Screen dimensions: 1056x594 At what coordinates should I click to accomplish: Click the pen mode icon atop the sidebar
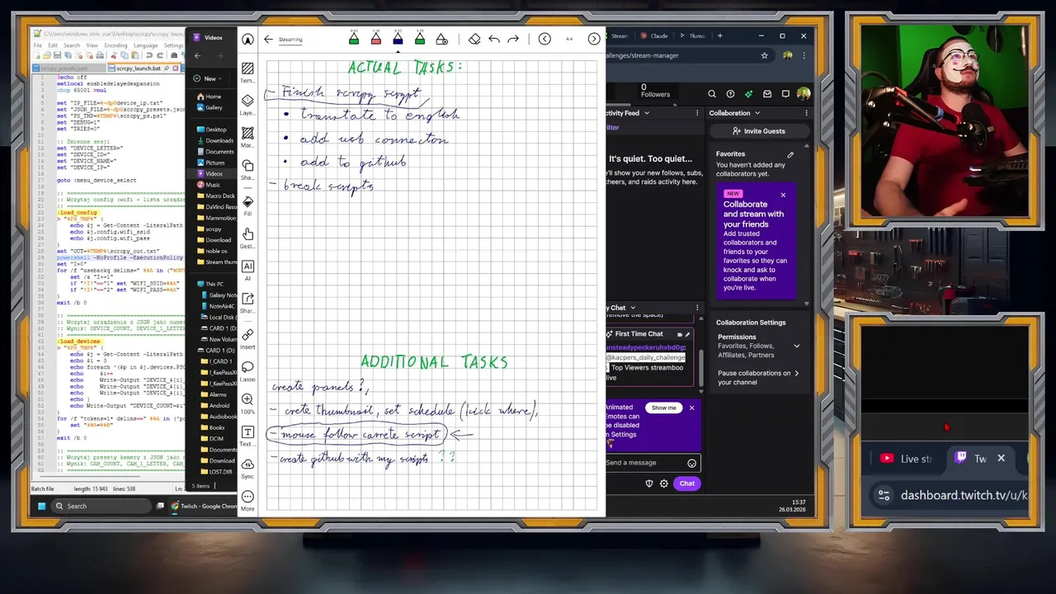pyautogui.click(x=247, y=39)
